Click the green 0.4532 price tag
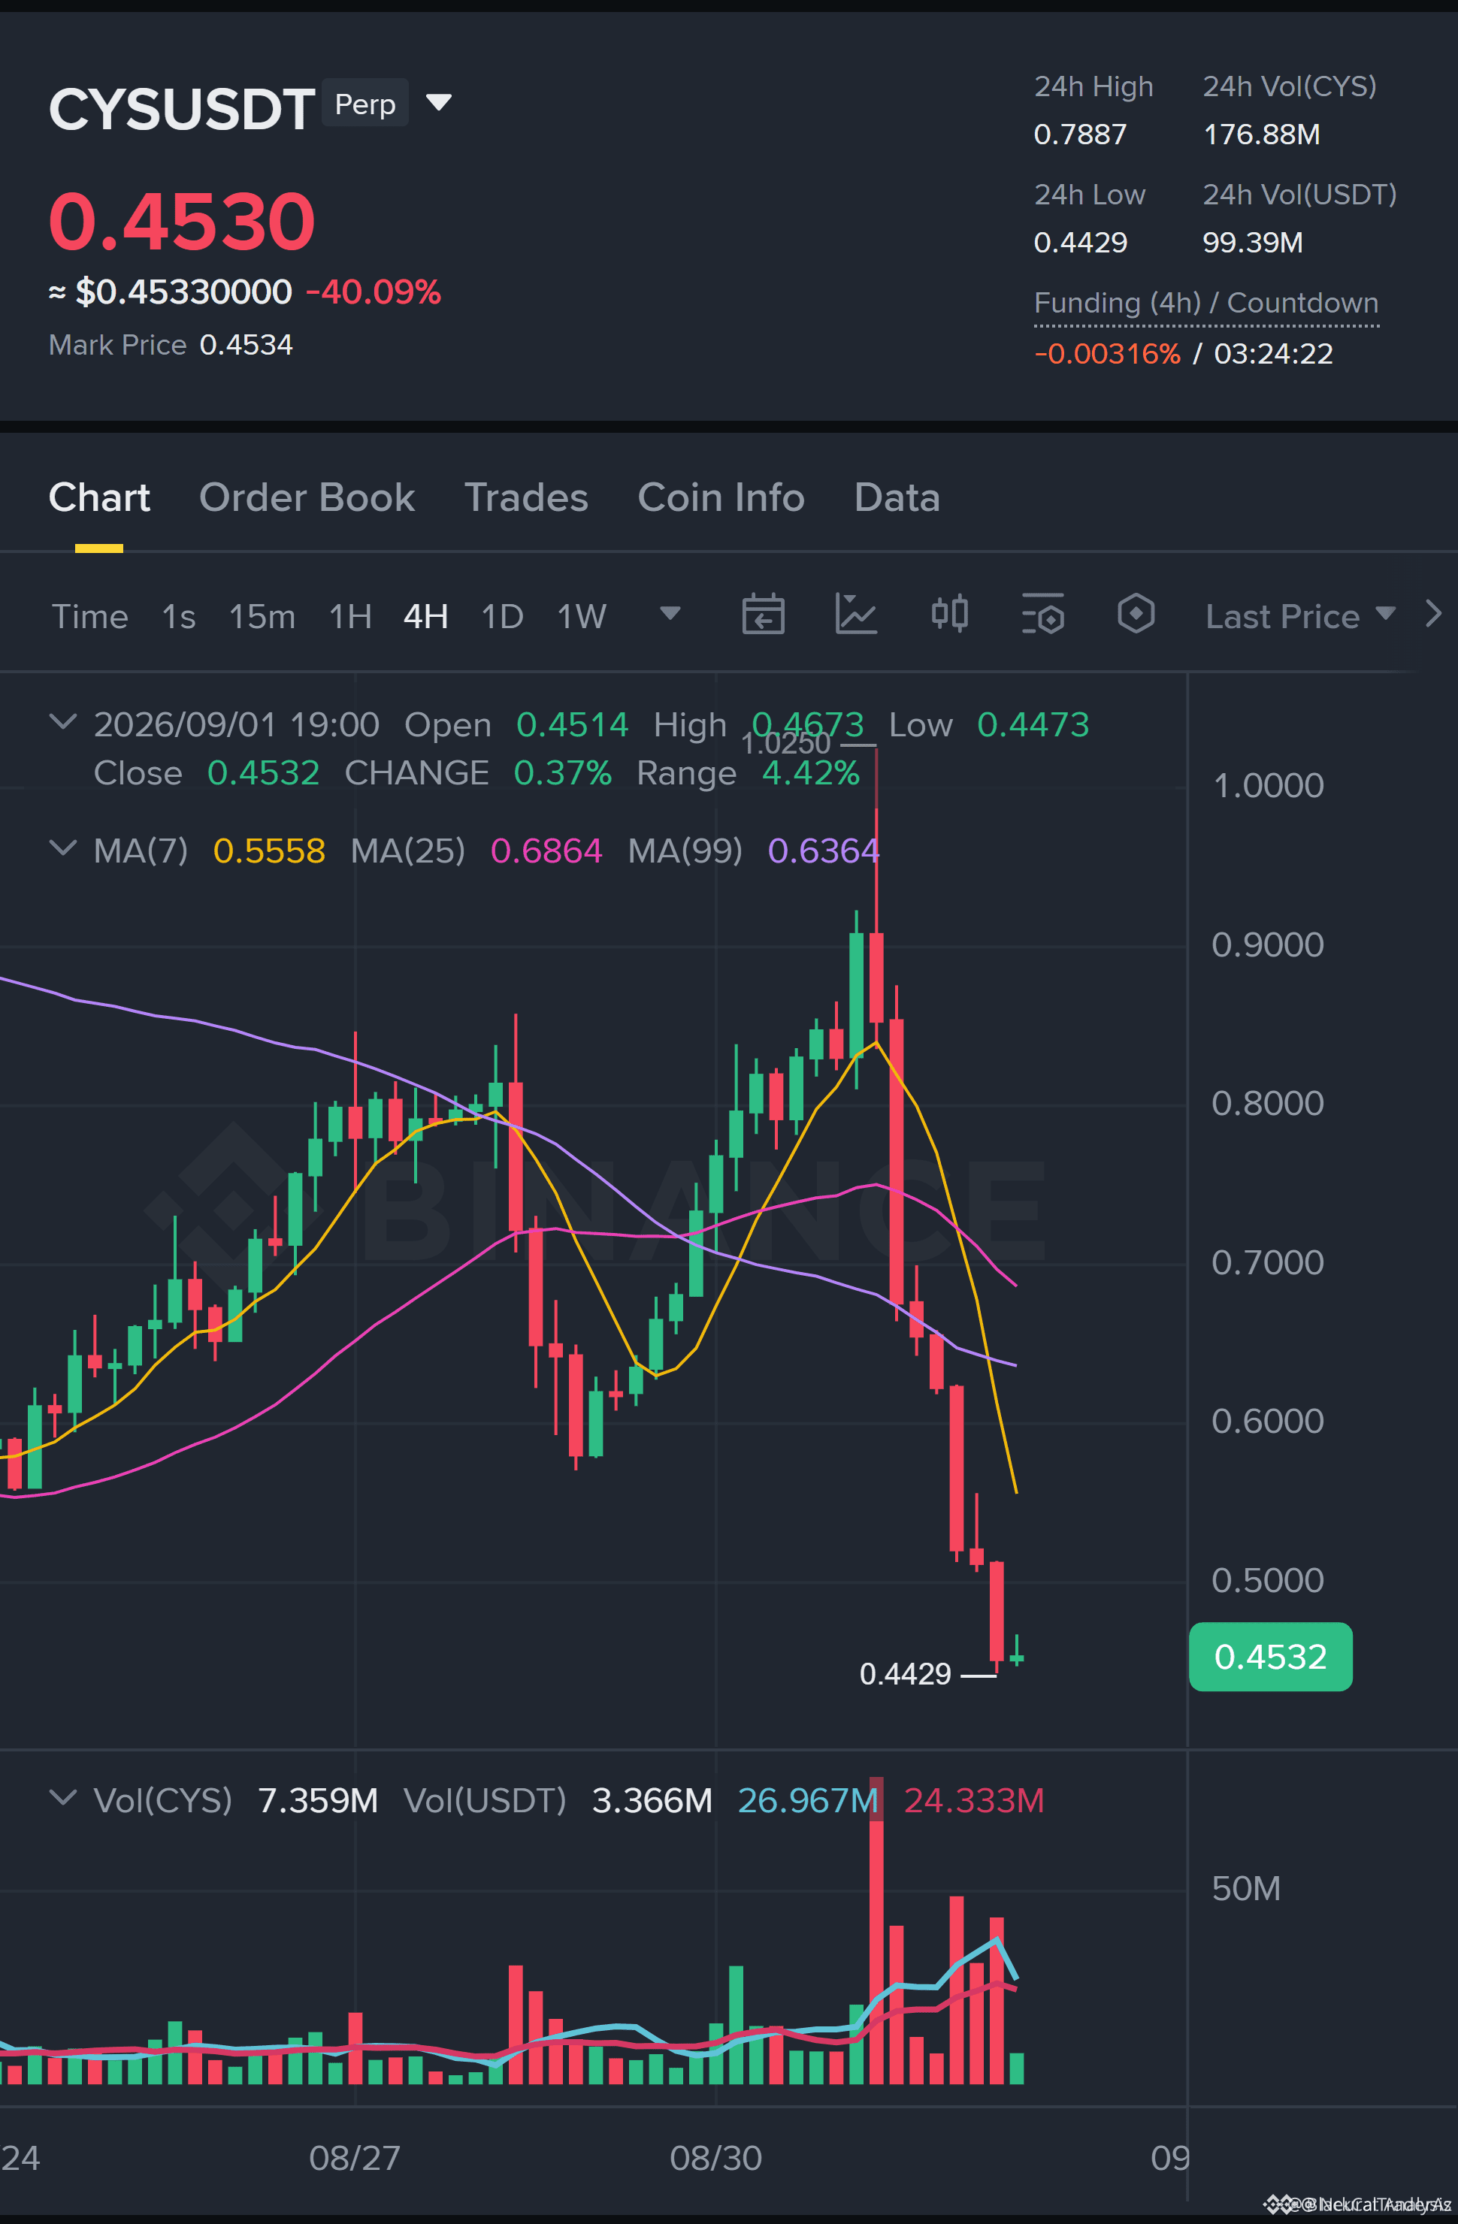 pyautogui.click(x=1270, y=1656)
